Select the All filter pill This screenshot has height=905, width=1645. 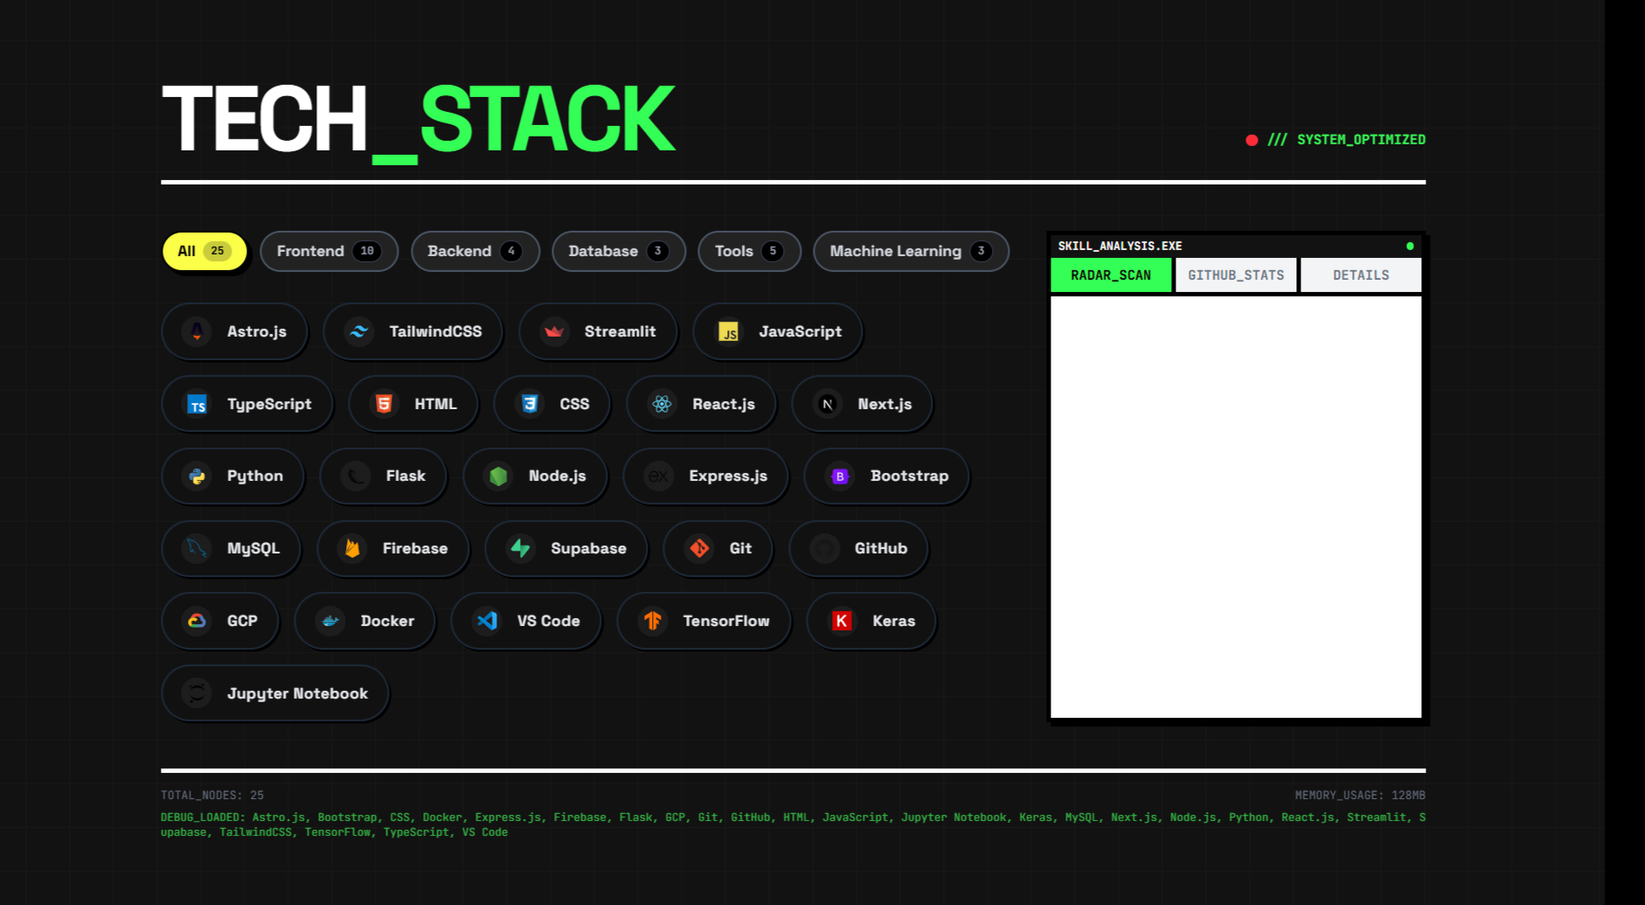tap(205, 251)
